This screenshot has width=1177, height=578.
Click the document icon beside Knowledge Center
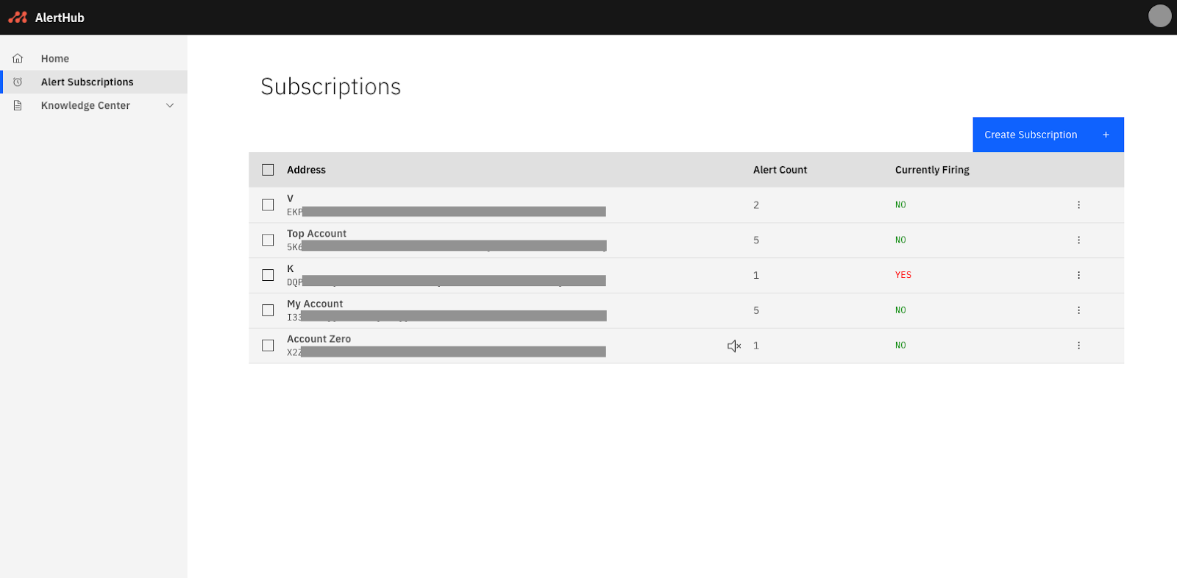pyautogui.click(x=18, y=105)
